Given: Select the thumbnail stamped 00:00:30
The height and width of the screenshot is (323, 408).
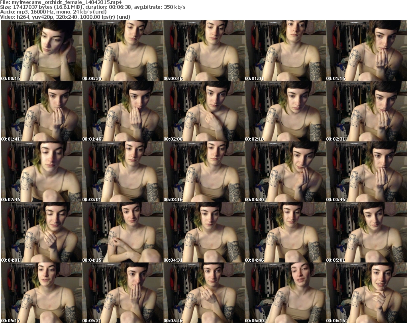Looking at the screenshot, I should (123, 51).
